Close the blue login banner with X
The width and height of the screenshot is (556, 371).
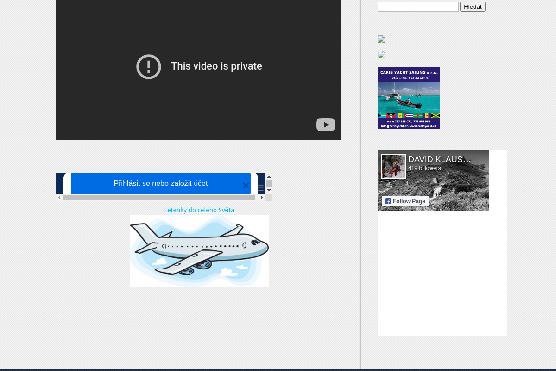pyautogui.click(x=246, y=185)
